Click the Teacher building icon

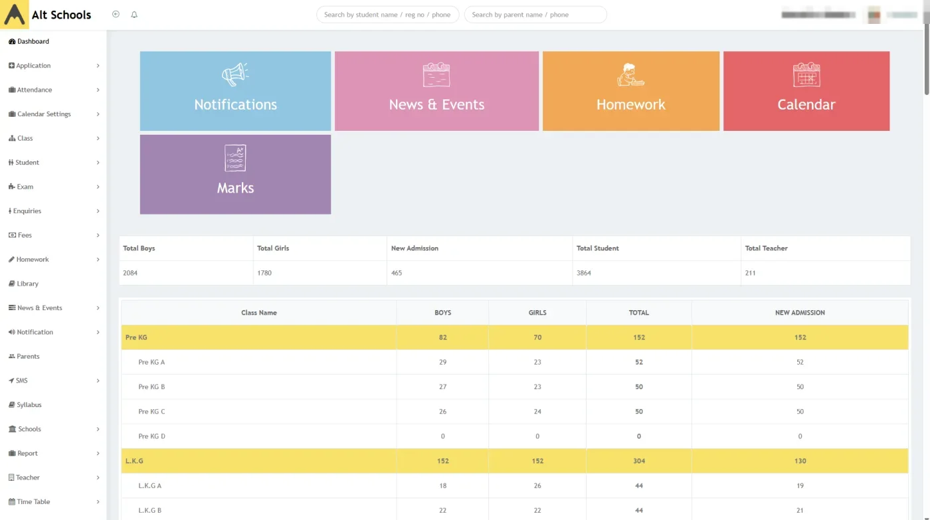(x=11, y=477)
